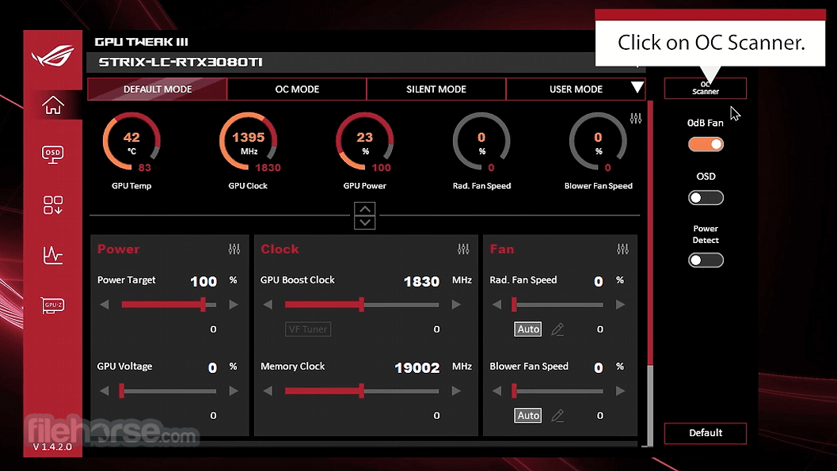This screenshot has width=837, height=471.
Task: Click the GPU Clock gauge
Action: [x=248, y=142]
